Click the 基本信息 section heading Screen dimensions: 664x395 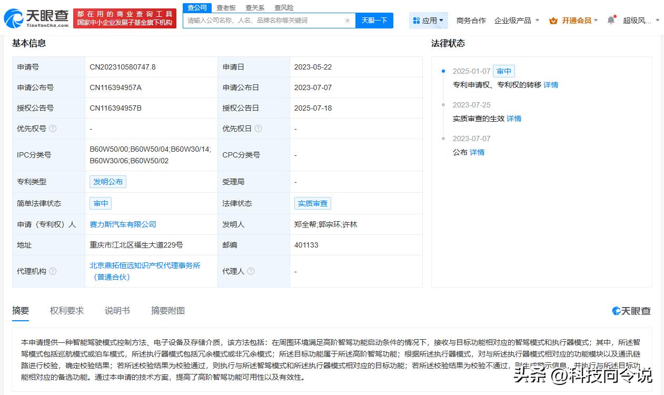coord(29,43)
